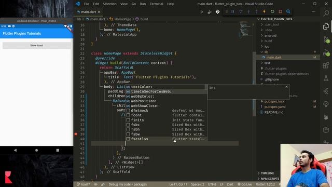Expand the NPM SCRIPTS section
The height and width of the screenshot is (187, 332).
(x=270, y=179)
